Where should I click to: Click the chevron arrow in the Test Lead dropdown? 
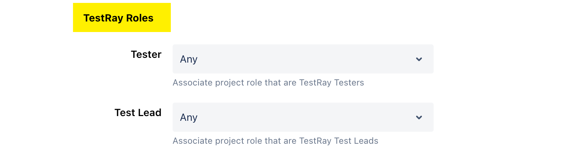419,118
